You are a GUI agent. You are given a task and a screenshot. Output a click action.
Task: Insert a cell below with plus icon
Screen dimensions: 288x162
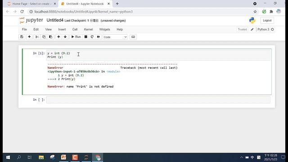29,37
